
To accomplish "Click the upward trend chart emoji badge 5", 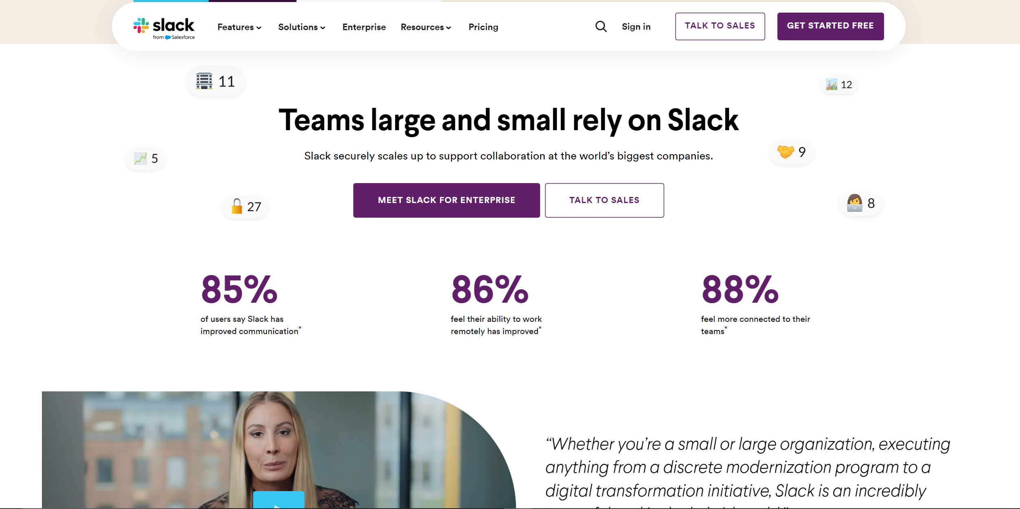I will [x=146, y=158].
